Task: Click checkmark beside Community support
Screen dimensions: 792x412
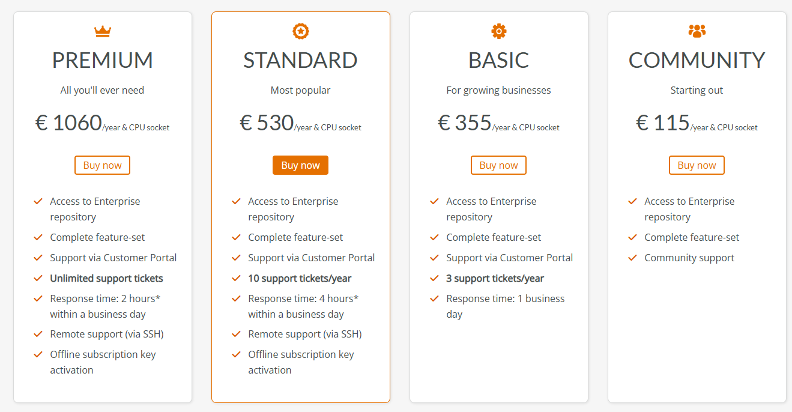Action: pyautogui.click(x=633, y=258)
